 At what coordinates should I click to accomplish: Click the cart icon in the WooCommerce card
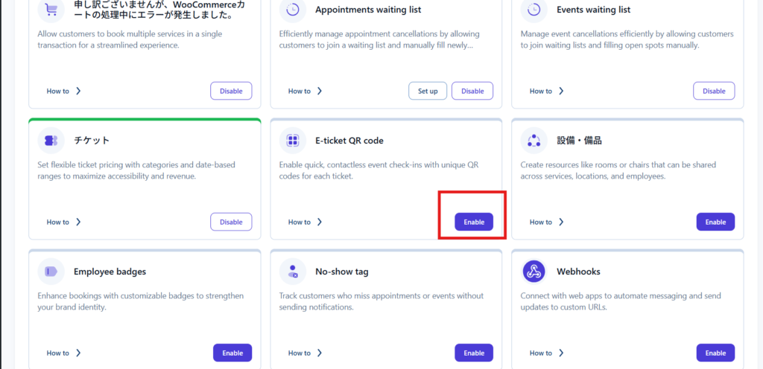coord(51,10)
